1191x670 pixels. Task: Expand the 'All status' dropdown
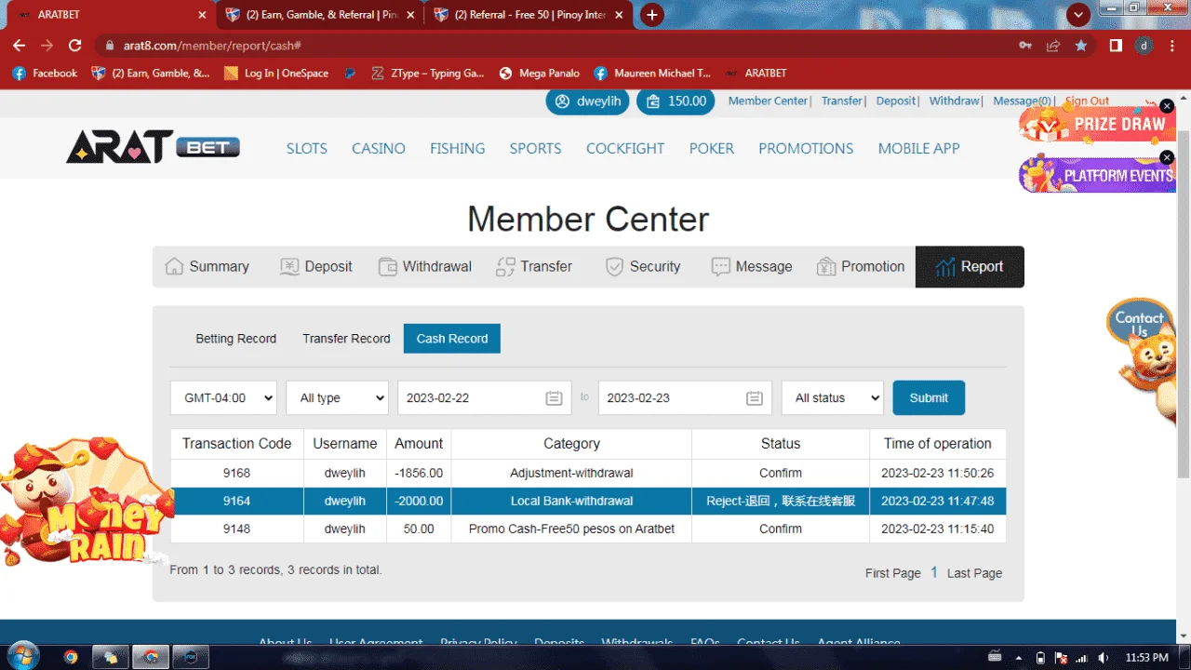click(832, 397)
